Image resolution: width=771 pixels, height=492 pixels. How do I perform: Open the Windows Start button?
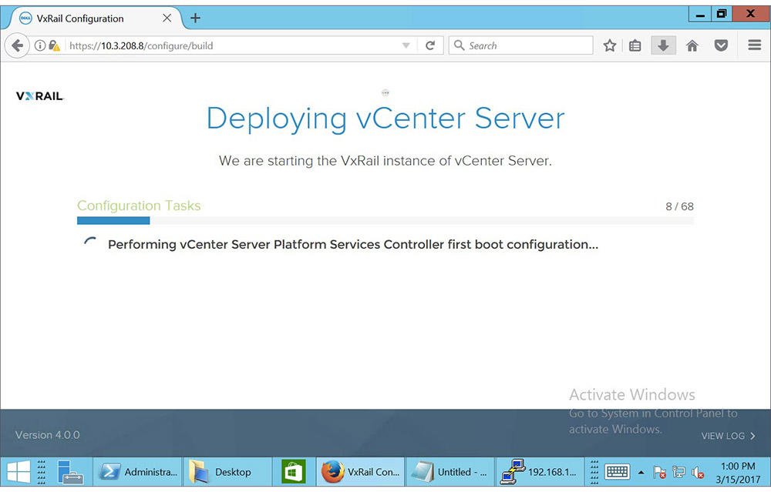pyautogui.click(x=19, y=472)
